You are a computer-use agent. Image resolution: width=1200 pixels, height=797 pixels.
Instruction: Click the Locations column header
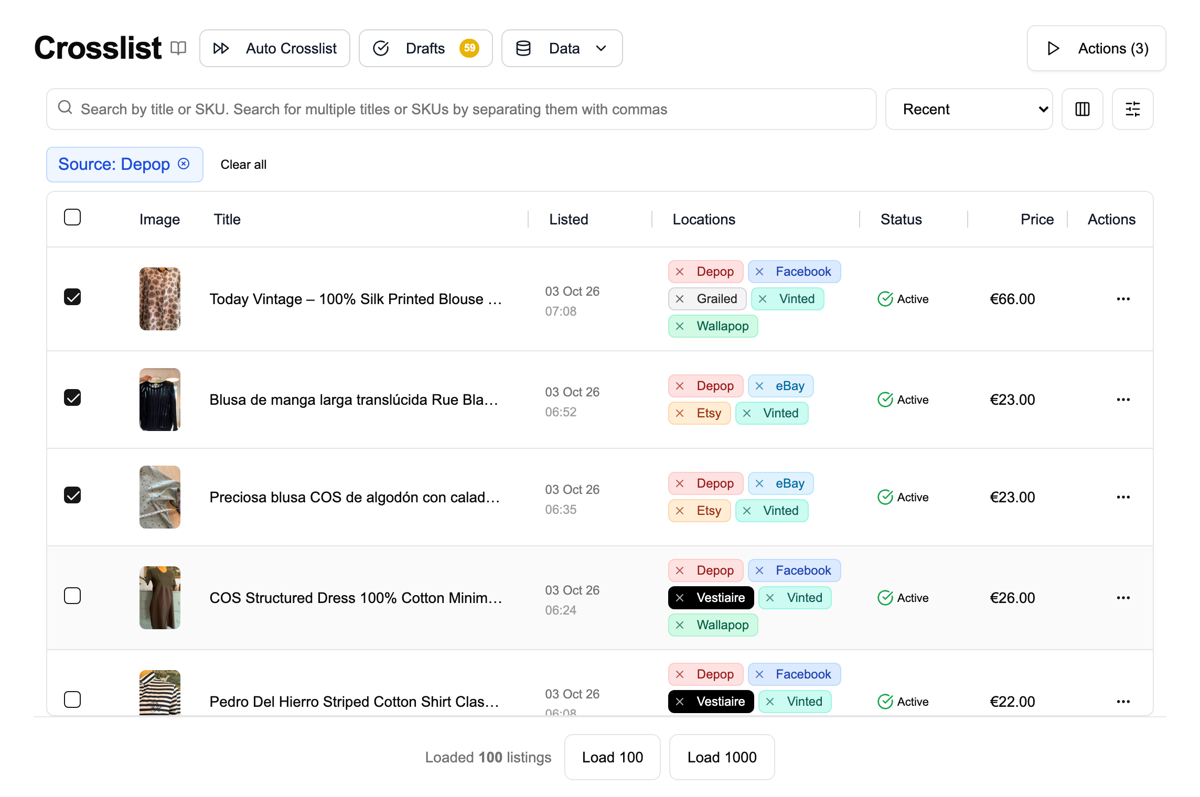click(704, 219)
